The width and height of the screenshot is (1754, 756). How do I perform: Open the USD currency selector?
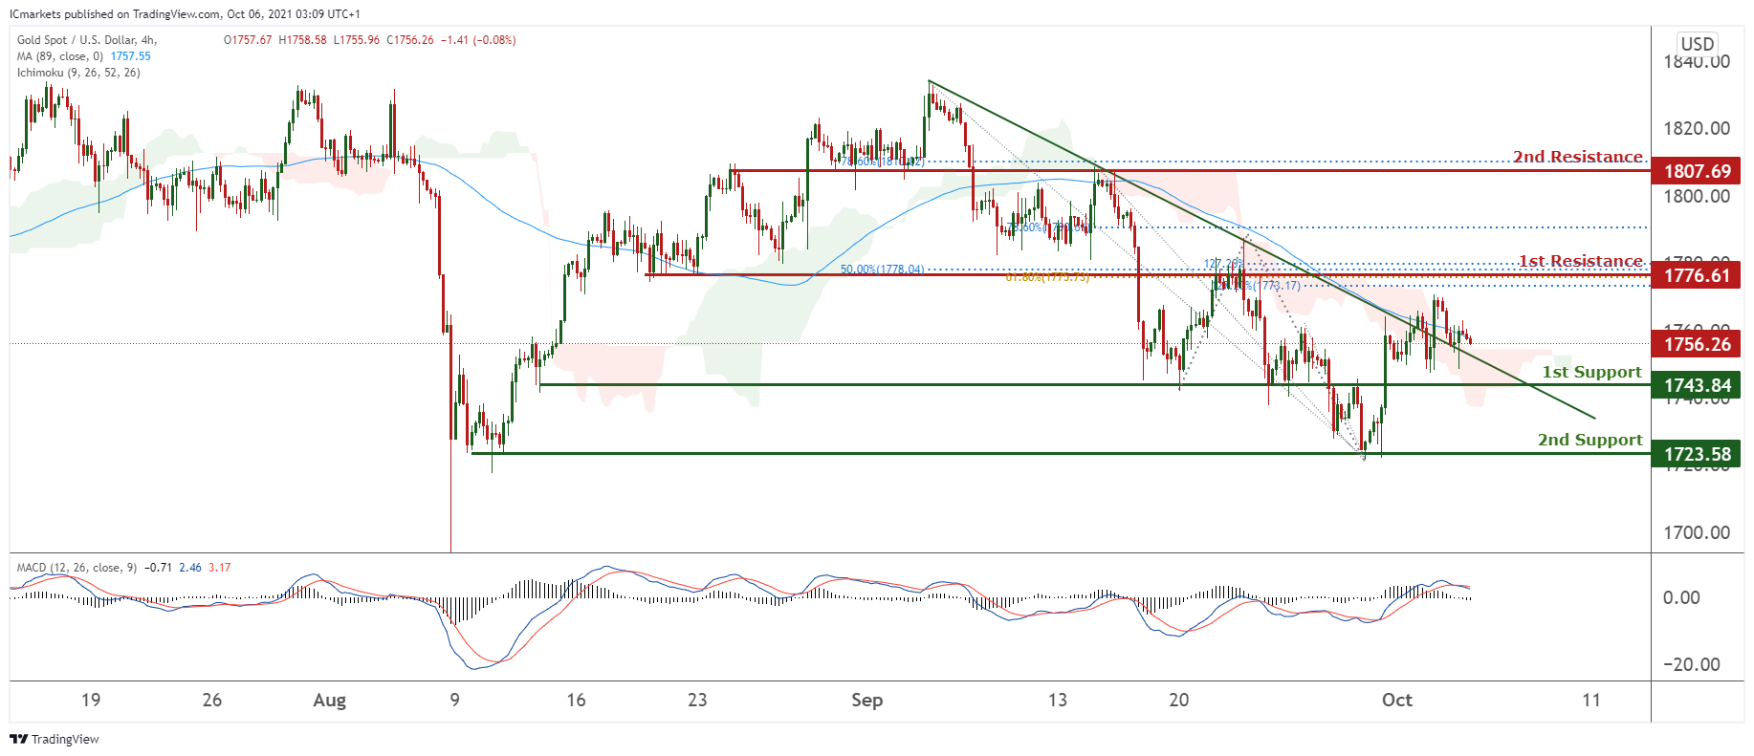1698,44
